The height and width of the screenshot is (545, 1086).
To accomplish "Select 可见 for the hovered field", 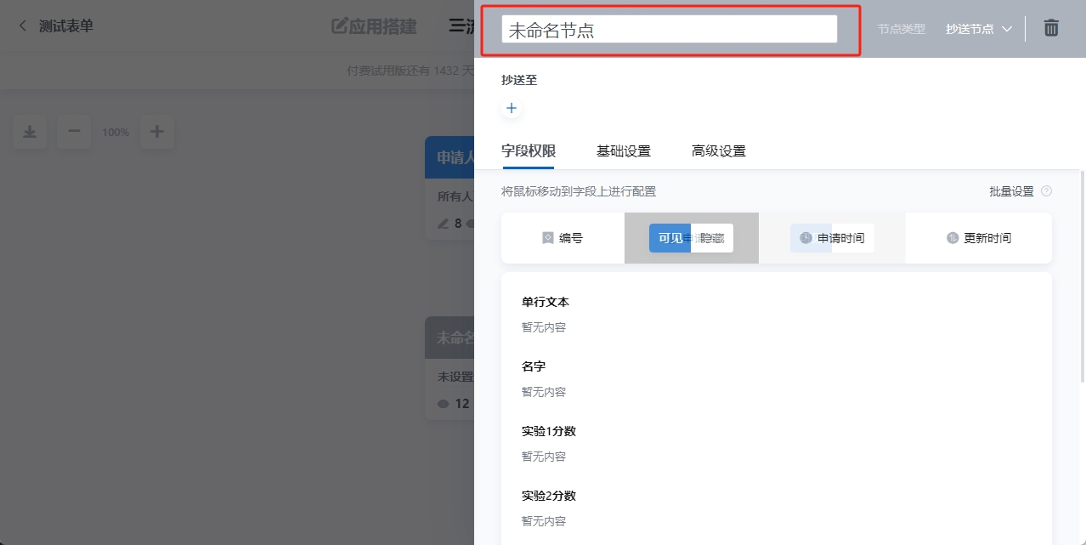I will click(671, 238).
